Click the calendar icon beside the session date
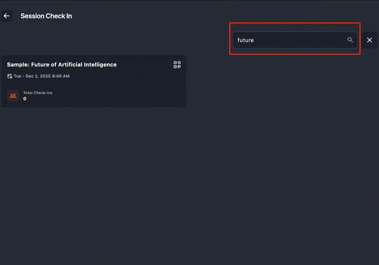The image size is (379, 265). pyautogui.click(x=10, y=76)
